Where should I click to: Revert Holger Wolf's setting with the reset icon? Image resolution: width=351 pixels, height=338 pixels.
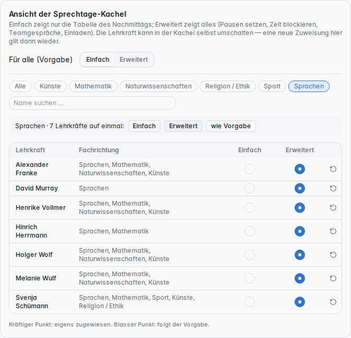click(333, 255)
